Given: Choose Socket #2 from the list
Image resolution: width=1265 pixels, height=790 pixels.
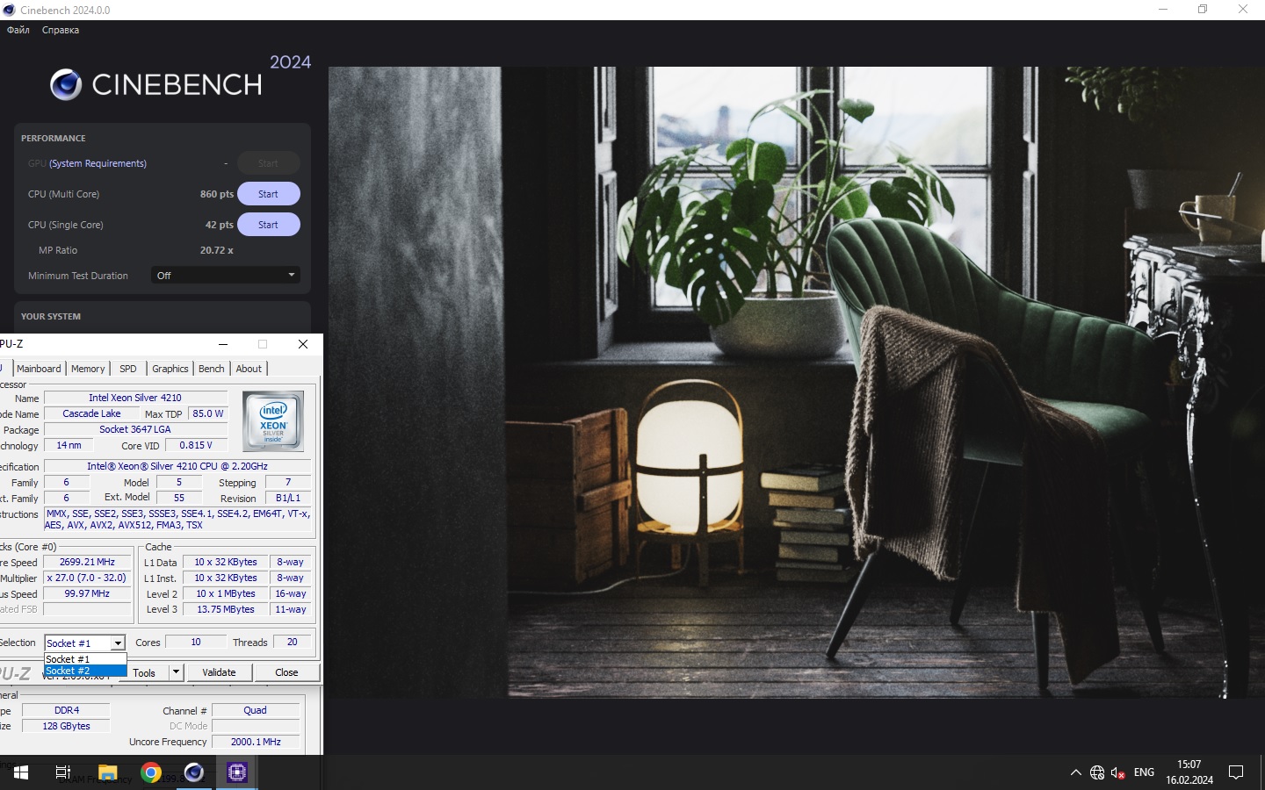Looking at the screenshot, I should [85, 671].
